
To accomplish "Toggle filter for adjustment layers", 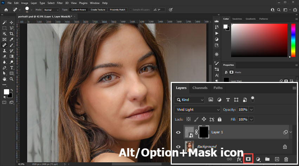I will (219, 100).
